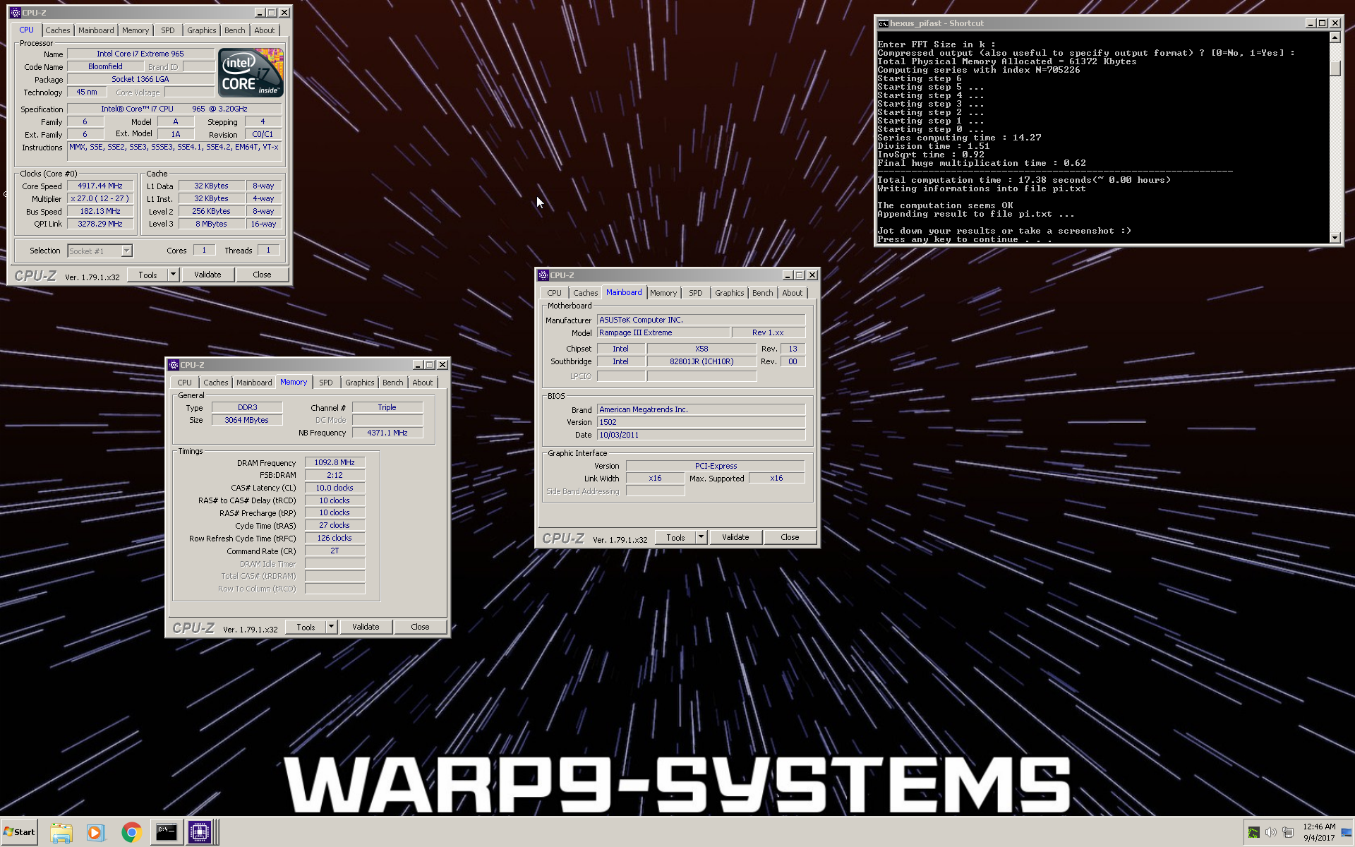
Task: Open the Windows Start menu
Action: [20, 832]
